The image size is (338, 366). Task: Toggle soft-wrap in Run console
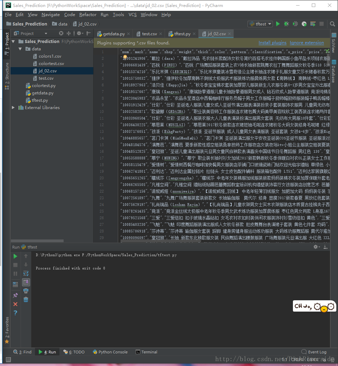[26, 273]
